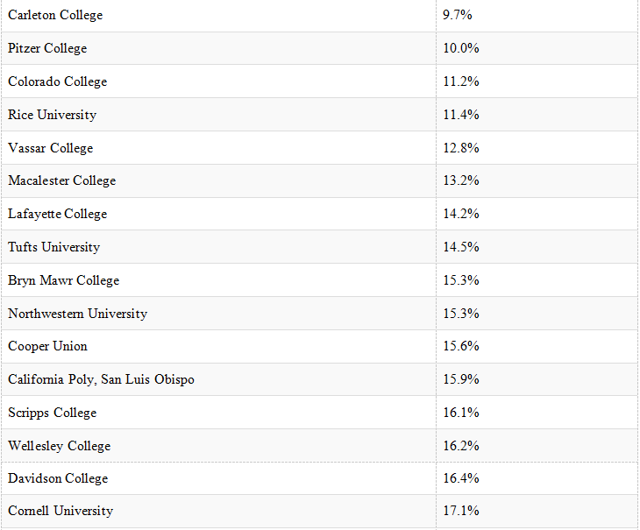Select the Macalester College entry
640x530 pixels.
62,180
